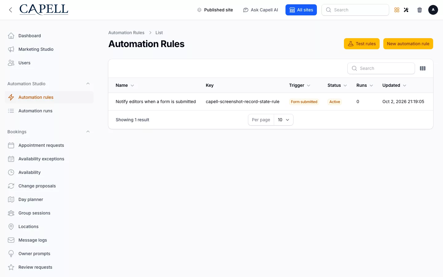
Task: Open the Capell logo home link
Action: click(44, 10)
